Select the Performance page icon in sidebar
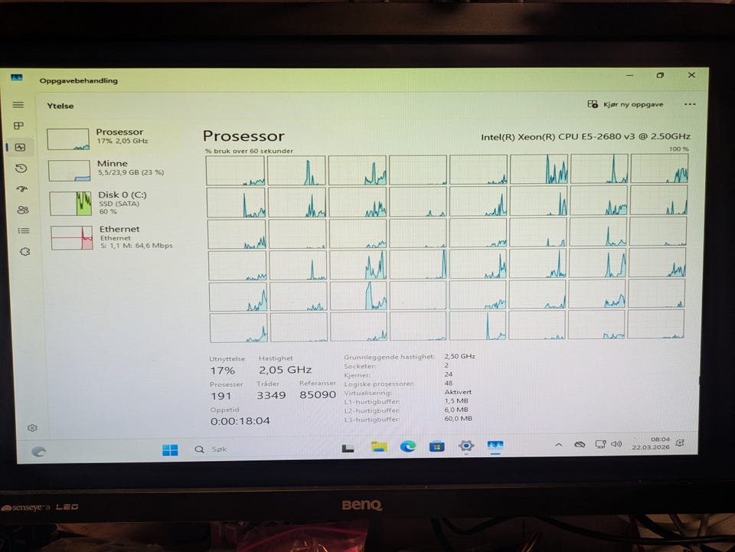This screenshot has width=735, height=552. click(20, 147)
